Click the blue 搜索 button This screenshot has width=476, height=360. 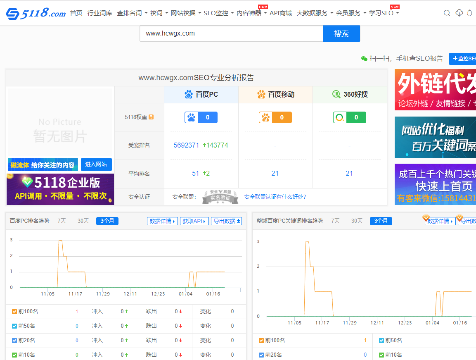(341, 33)
